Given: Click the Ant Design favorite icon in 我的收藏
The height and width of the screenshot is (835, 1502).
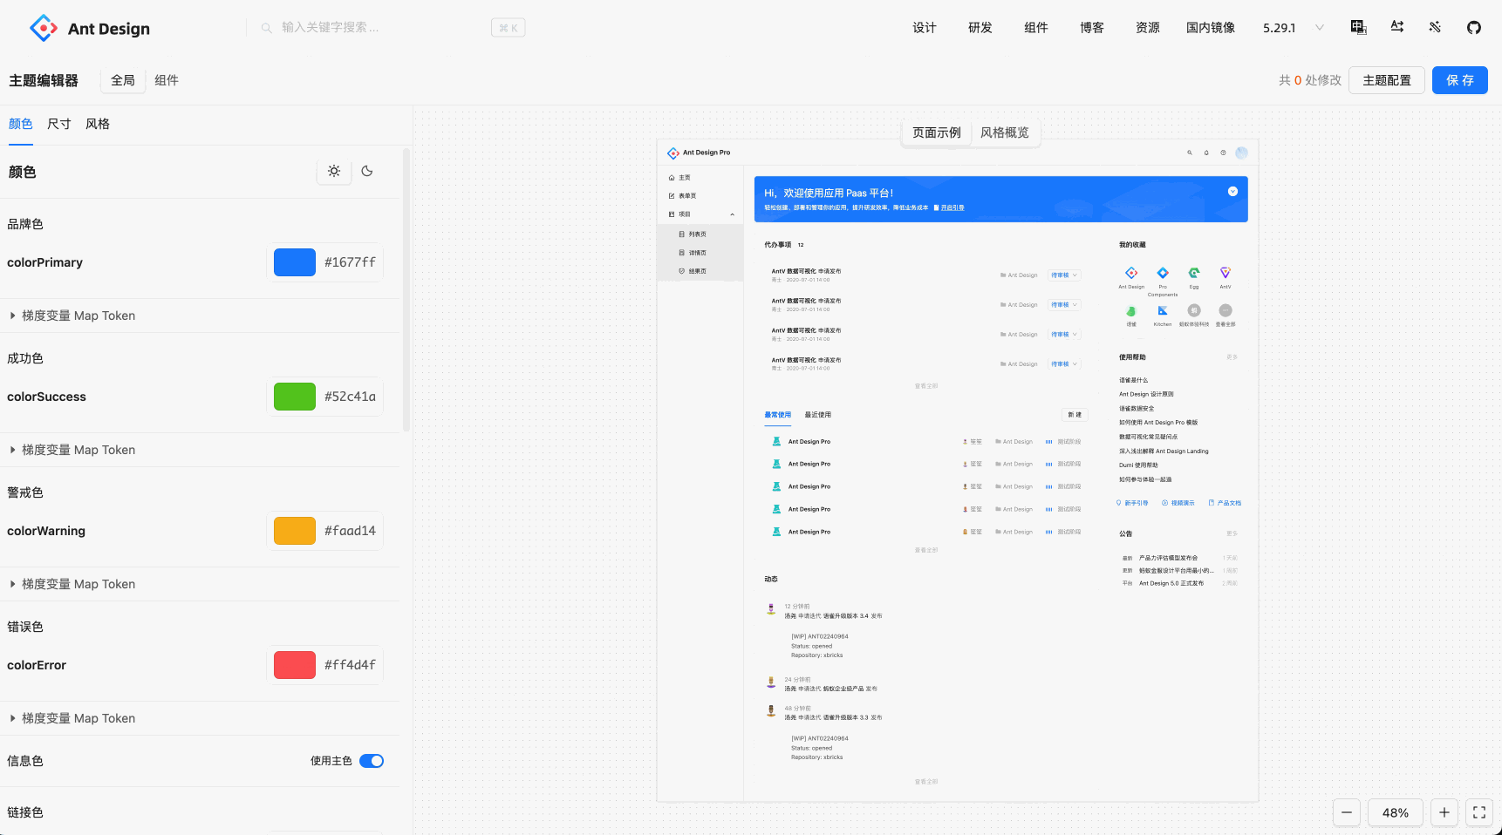Looking at the screenshot, I should click(1131, 273).
